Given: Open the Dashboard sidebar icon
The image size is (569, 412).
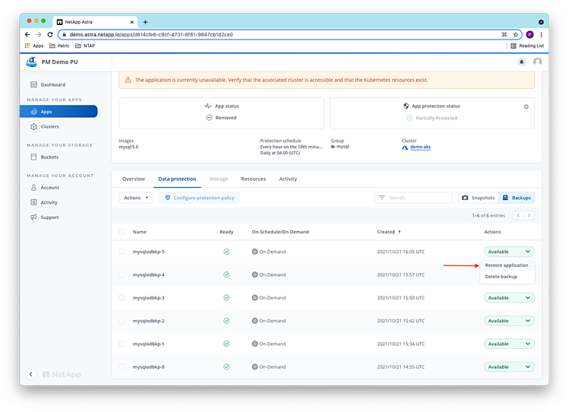Looking at the screenshot, I should click(33, 84).
